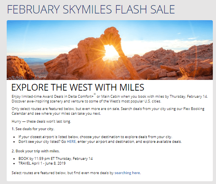Viewport: 216px width, 184px height.
Task: Select the 'Book your trip with miles' step
Action: point(36,151)
